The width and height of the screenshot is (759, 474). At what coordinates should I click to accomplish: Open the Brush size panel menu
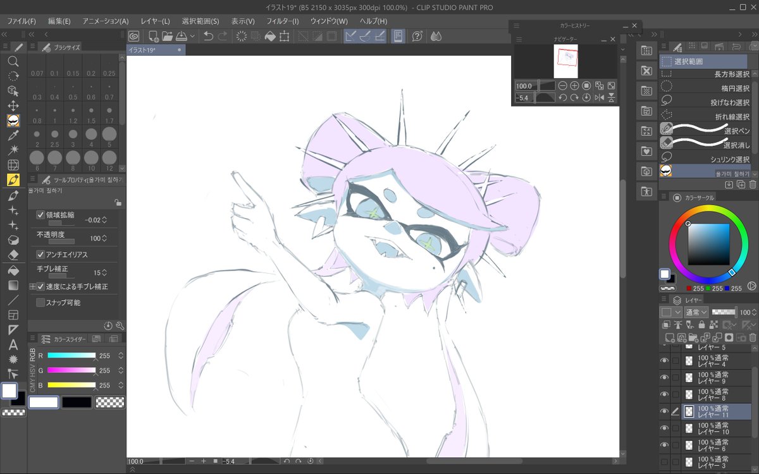32,47
